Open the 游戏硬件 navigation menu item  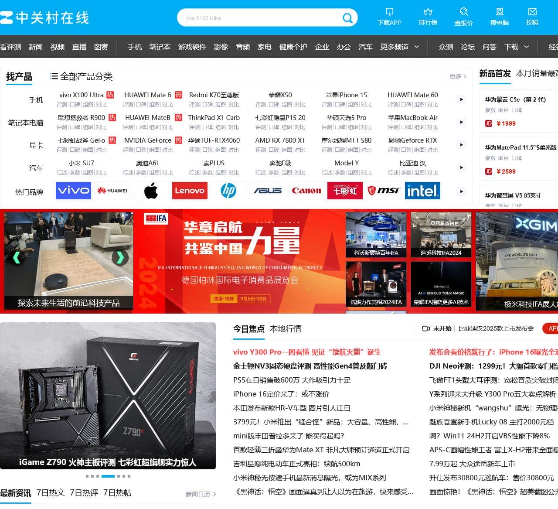(192, 47)
